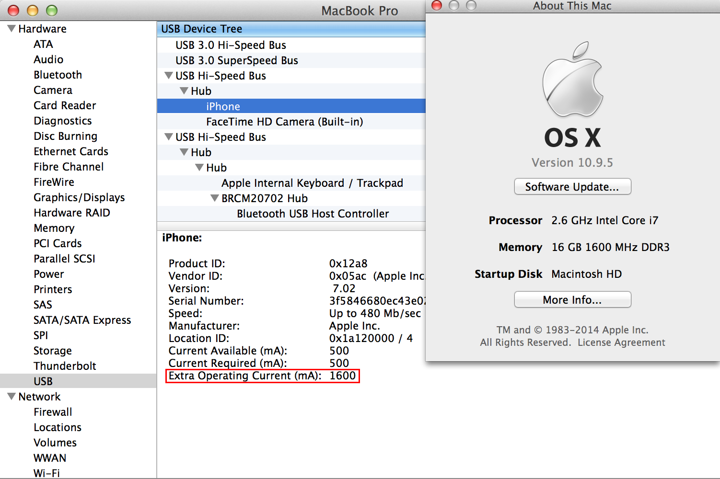The image size is (720, 479).
Task: Open More Info... in About This Mac
Action: [572, 300]
